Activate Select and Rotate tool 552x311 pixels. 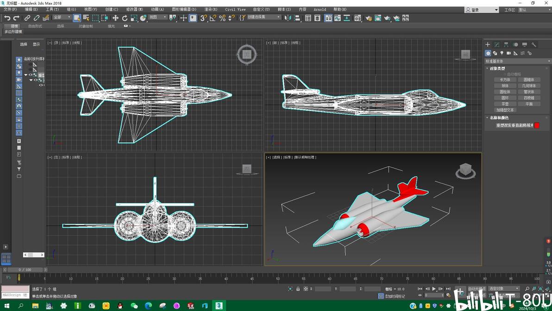coord(125,18)
